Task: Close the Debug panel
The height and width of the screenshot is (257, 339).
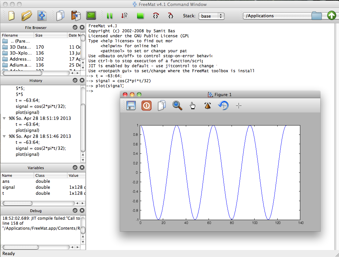Action: 82,210
